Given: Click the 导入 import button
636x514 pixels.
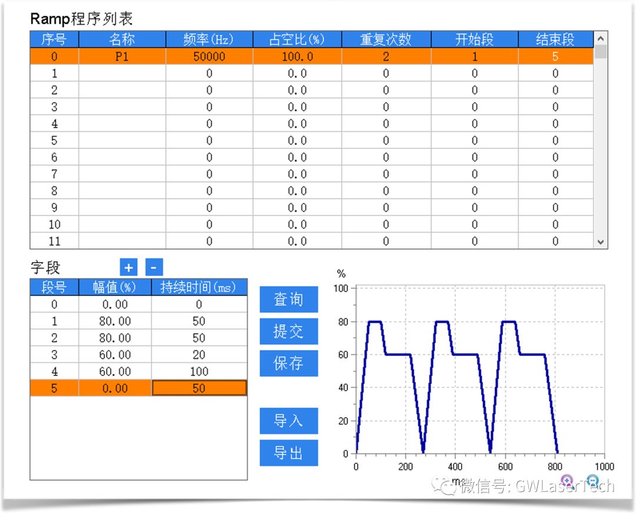Looking at the screenshot, I should click(x=289, y=421).
